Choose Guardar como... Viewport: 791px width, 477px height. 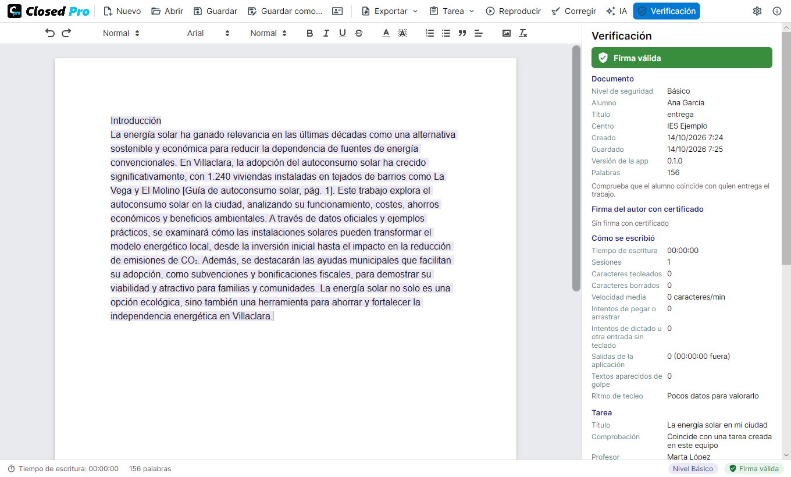[284, 11]
